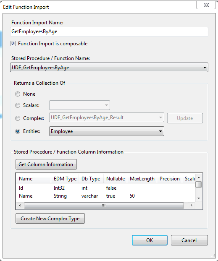Open the Stored Procedure / Function Name dropdown
This screenshot has width=218, height=261.
[109, 68]
